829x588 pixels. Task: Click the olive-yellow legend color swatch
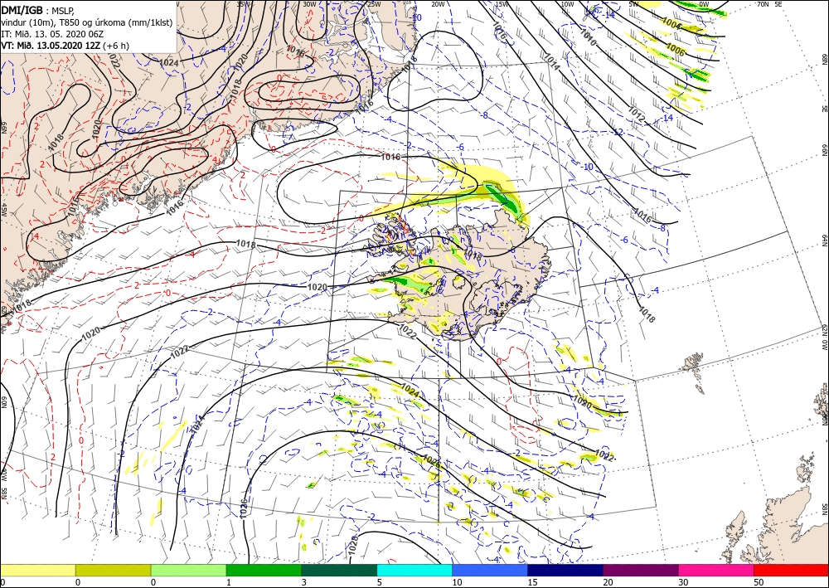113,570
